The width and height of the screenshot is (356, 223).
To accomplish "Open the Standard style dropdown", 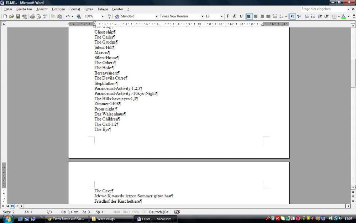I will click(156, 16).
